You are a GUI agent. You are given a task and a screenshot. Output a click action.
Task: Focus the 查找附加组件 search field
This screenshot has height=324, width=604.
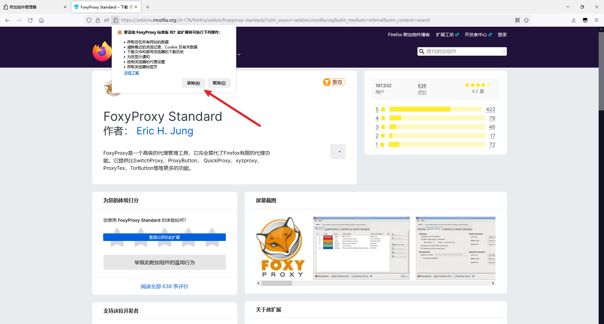462,52
